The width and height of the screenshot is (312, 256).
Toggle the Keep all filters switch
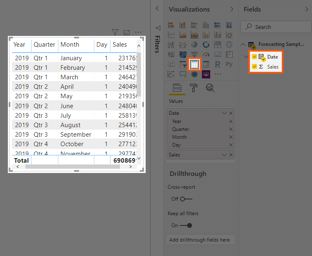click(x=186, y=225)
